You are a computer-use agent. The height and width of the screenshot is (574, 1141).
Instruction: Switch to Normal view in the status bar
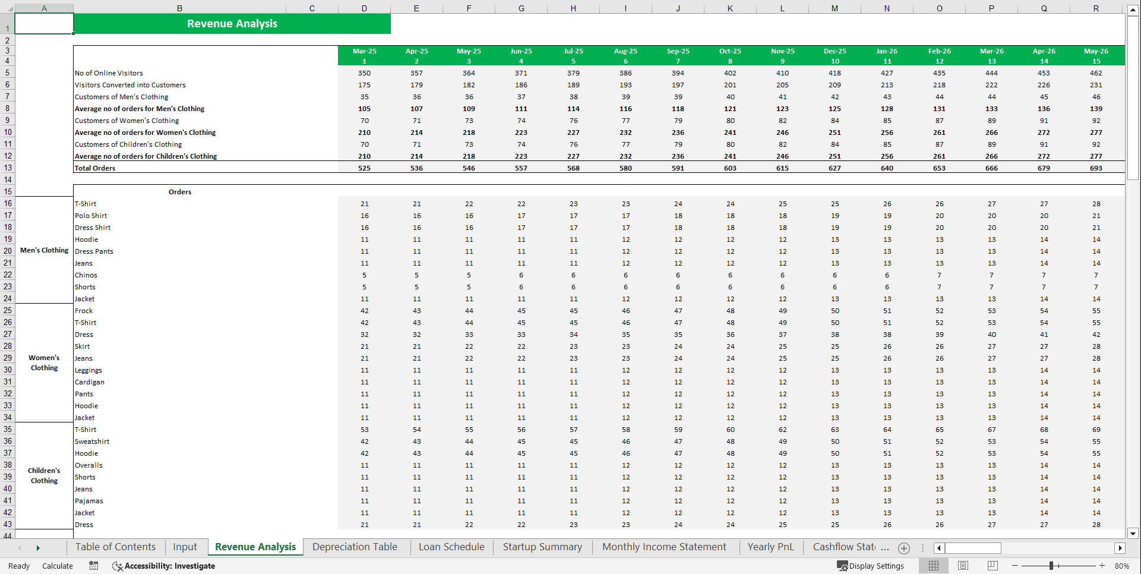[x=933, y=566]
